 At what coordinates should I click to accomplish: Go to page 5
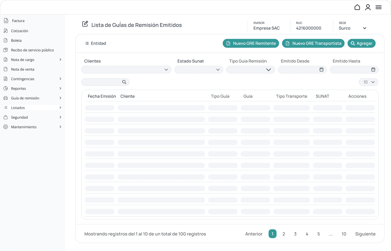tap(319, 234)
